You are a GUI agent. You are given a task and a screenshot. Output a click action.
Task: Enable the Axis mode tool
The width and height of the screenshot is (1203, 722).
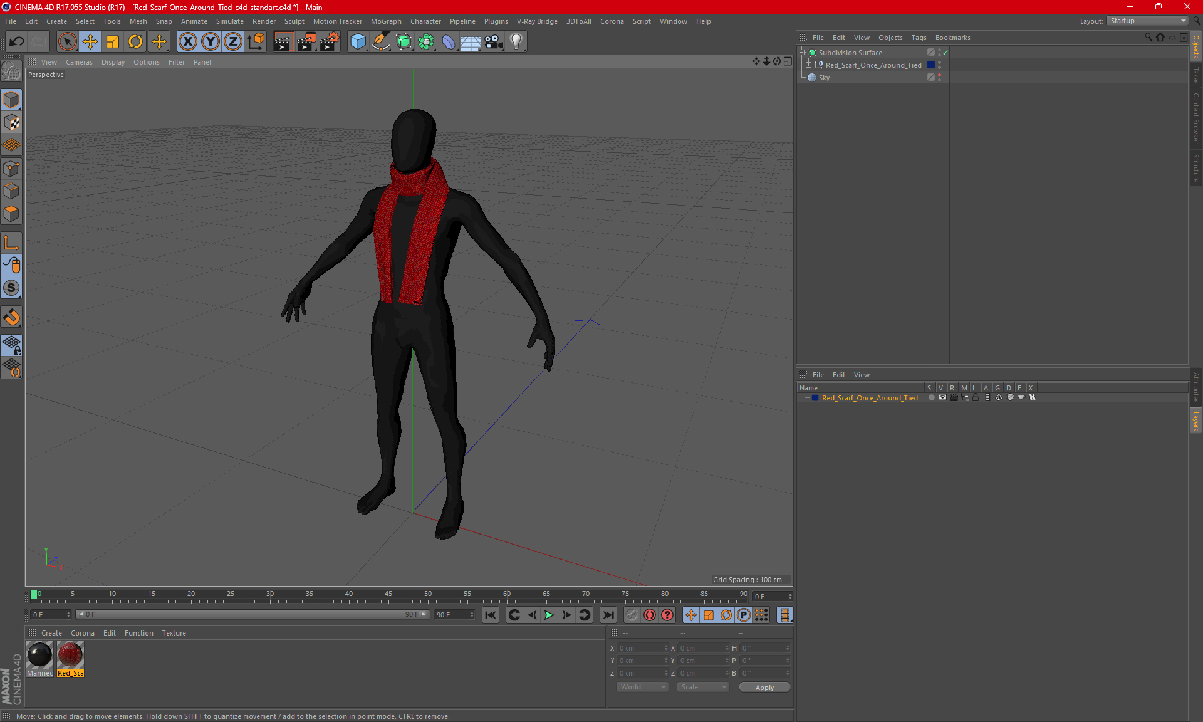(x=11, y=243)
